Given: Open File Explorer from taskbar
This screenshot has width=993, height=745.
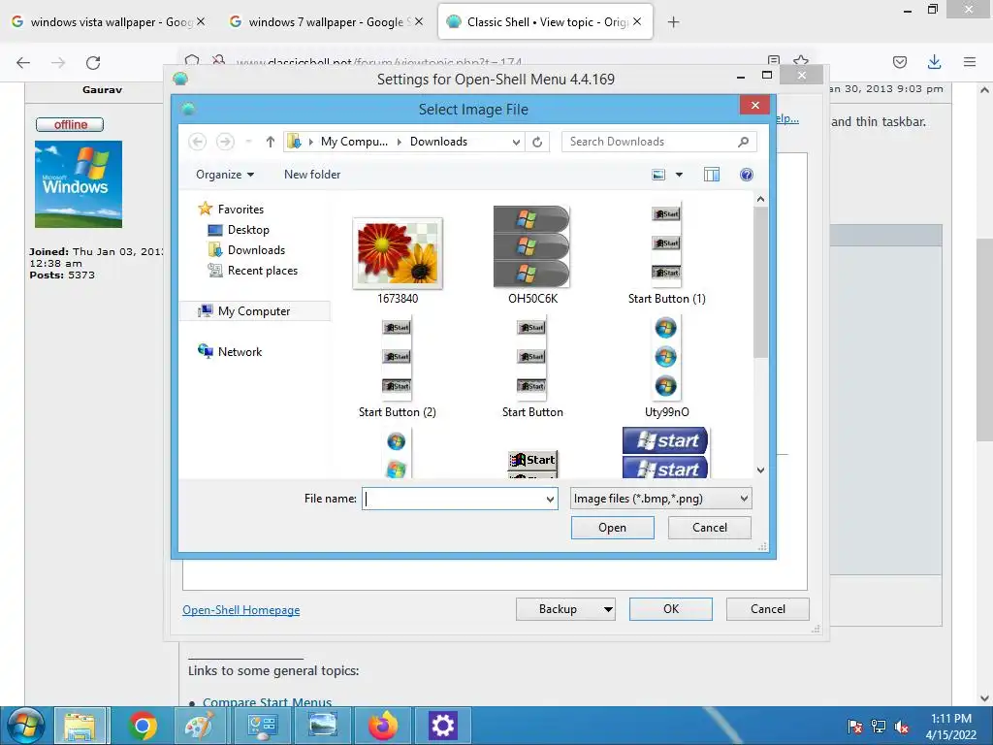Looking at the screenshot, I should point(80,726).
